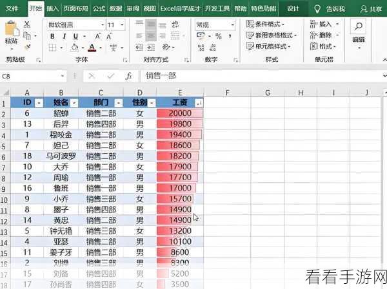
Task: Click the cell borders icon
Action: click(53, 47)
